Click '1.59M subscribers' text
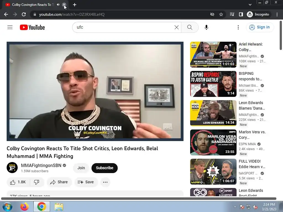The height and width of the screenshot is (212, 283). point(35,171)
